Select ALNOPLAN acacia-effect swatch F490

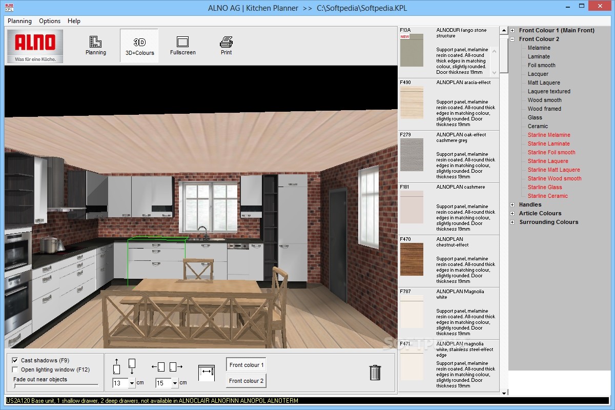(412, 102)
